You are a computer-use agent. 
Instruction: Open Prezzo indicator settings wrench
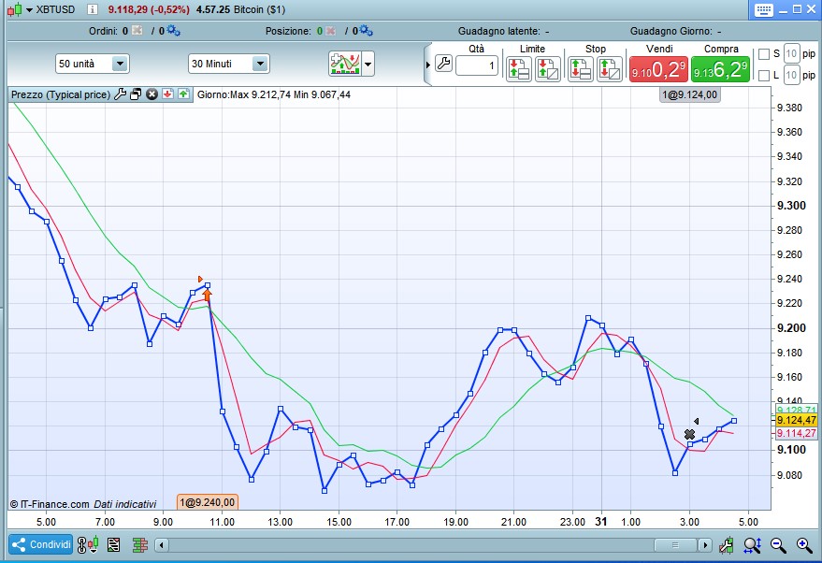tap(120, 94)
